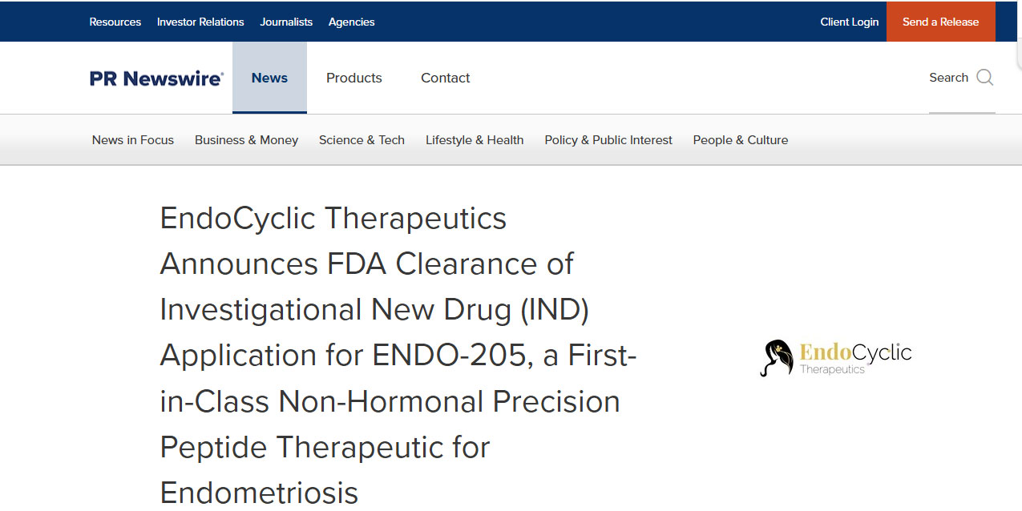Go to the Contact tab
Screen dimensions: 1022x511
click(x=445, y=78)
